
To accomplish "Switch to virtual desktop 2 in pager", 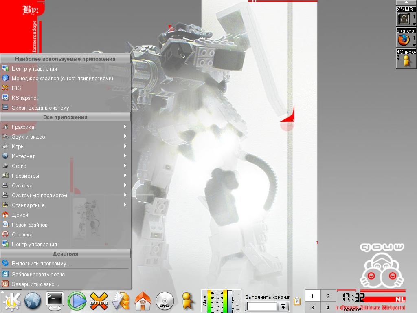I will [327, 296].
